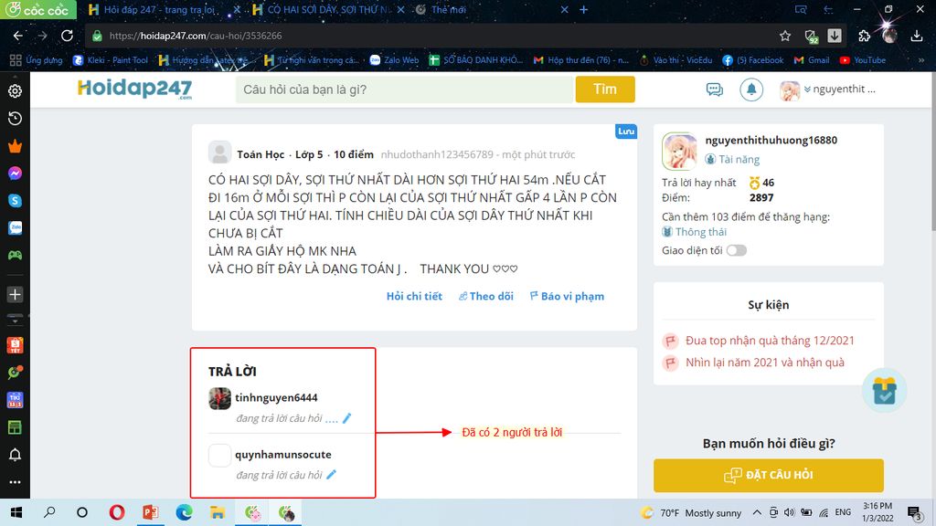Image resolution: width=936 pixels, height=526 pixels.
Task: Click the Tìm search button
Action: (x=605, y=89)
